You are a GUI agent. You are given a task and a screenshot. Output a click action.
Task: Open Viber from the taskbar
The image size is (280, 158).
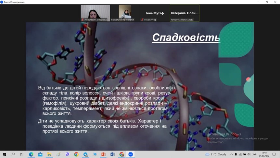coord(68,154)
